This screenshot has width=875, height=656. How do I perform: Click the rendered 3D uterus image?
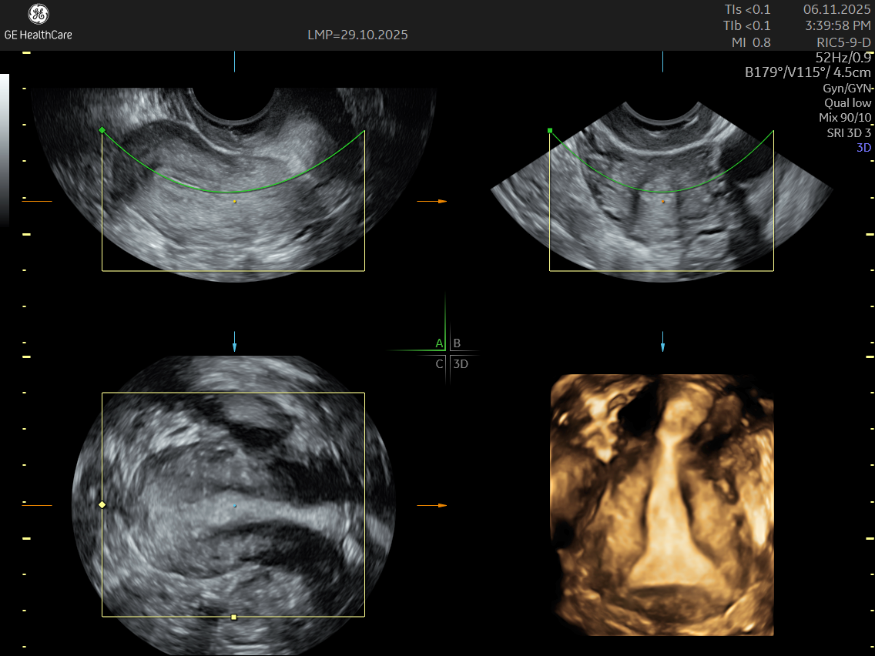tap(662, 504)
